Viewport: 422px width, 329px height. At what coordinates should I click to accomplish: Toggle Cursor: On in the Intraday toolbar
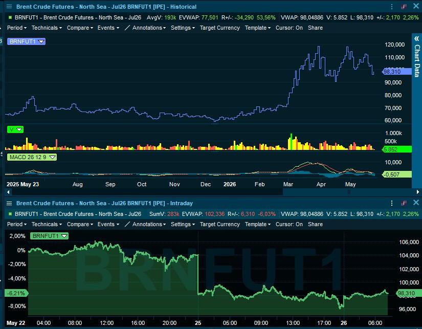click(289, 224)
